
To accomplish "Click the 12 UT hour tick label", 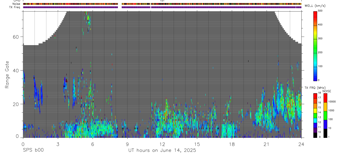I will 162,144.
